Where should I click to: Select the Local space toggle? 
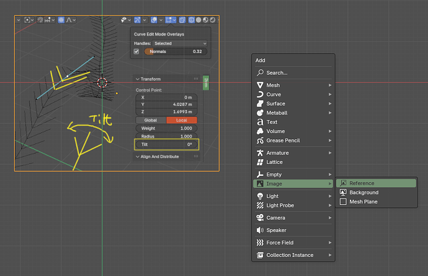(182, 120)
